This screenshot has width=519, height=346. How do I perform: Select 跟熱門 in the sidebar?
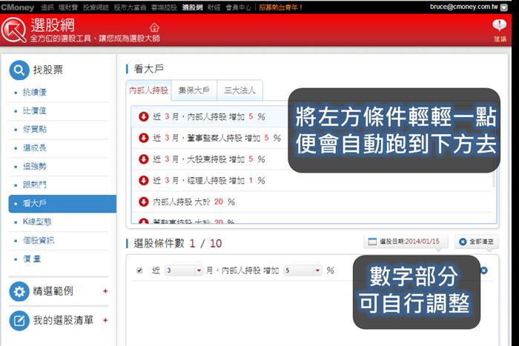(x=34, y=185)
